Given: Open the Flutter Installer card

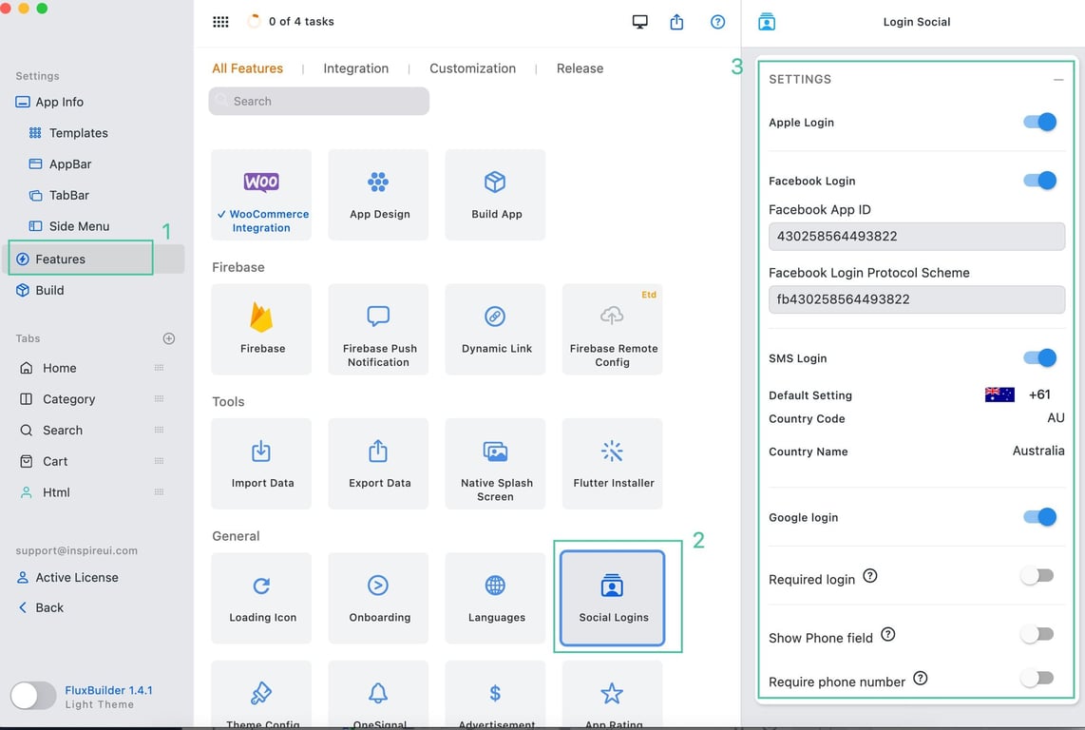Looking at the screenshot, I should click(x=613, y=463).
